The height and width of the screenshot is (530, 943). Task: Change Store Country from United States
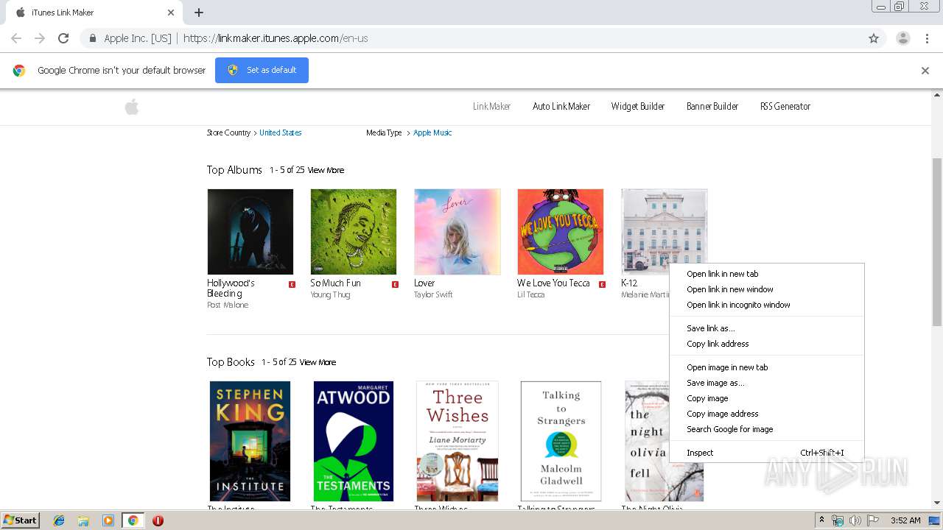[x=280, y=132]
